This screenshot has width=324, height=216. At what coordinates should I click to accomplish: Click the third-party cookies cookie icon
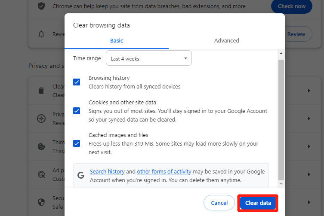click(41, 146)
